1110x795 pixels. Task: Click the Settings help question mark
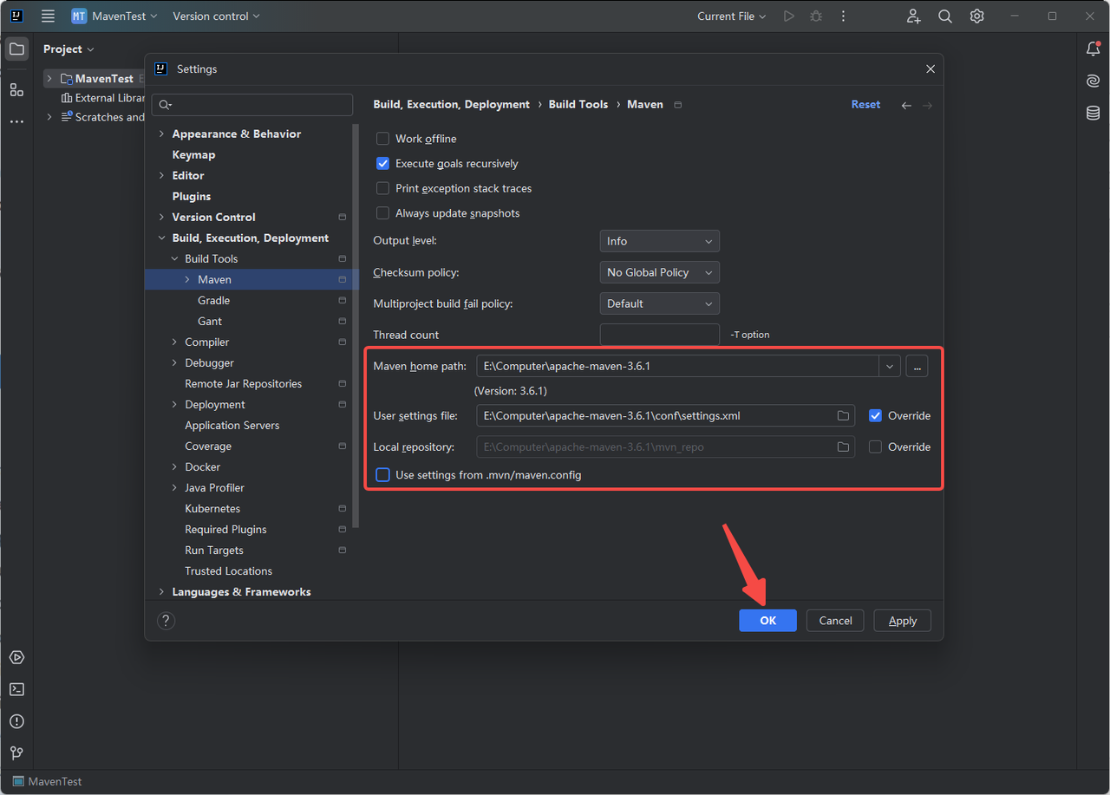click(x=166, y=621)
